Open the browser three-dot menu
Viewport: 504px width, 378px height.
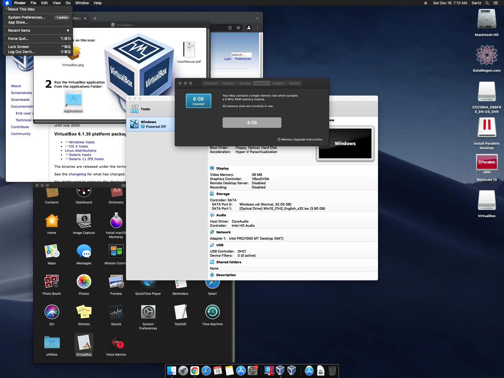click(257, 28)
